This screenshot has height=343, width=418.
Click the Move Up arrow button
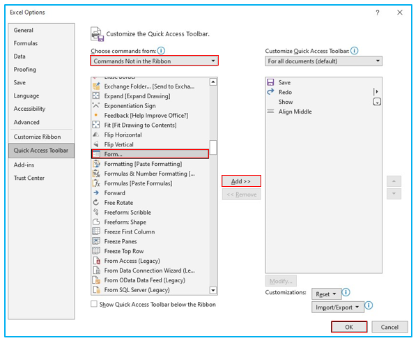[394, 181]
